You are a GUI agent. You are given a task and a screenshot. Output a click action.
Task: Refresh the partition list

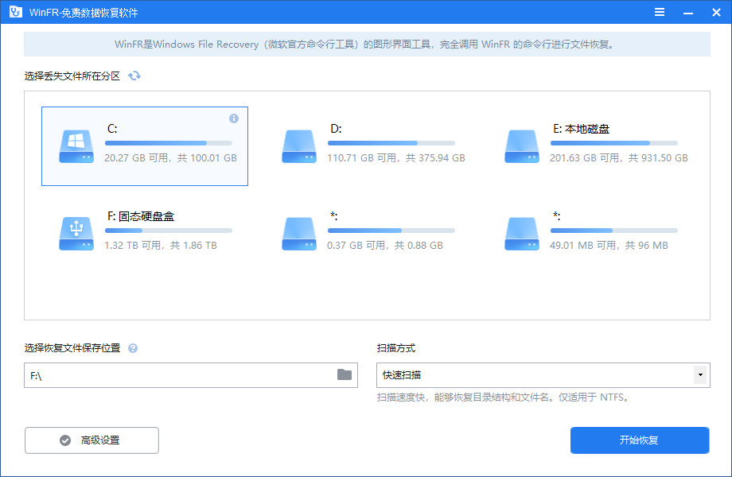[x=134, y=76]
